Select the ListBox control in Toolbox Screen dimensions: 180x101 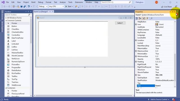(14, 47)
